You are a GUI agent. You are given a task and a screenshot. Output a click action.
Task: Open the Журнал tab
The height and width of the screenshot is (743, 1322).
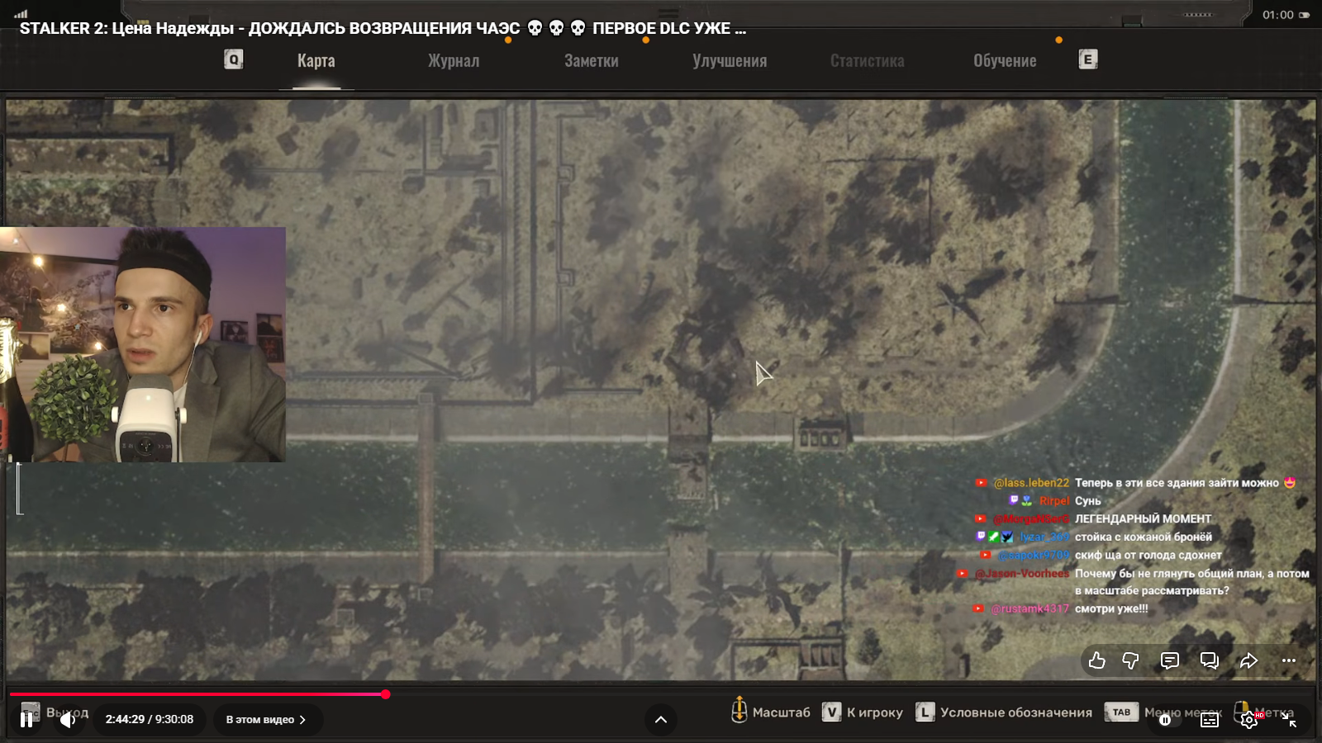point(454,61)
